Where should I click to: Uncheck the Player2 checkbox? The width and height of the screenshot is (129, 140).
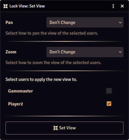point(109,104)
